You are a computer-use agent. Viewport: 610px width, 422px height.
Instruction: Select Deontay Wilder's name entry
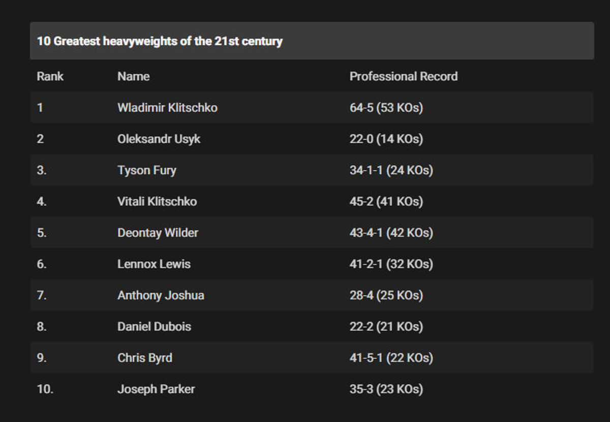[158, 233]
